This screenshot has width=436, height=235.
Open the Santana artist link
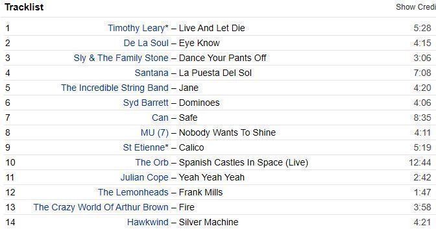152,73
